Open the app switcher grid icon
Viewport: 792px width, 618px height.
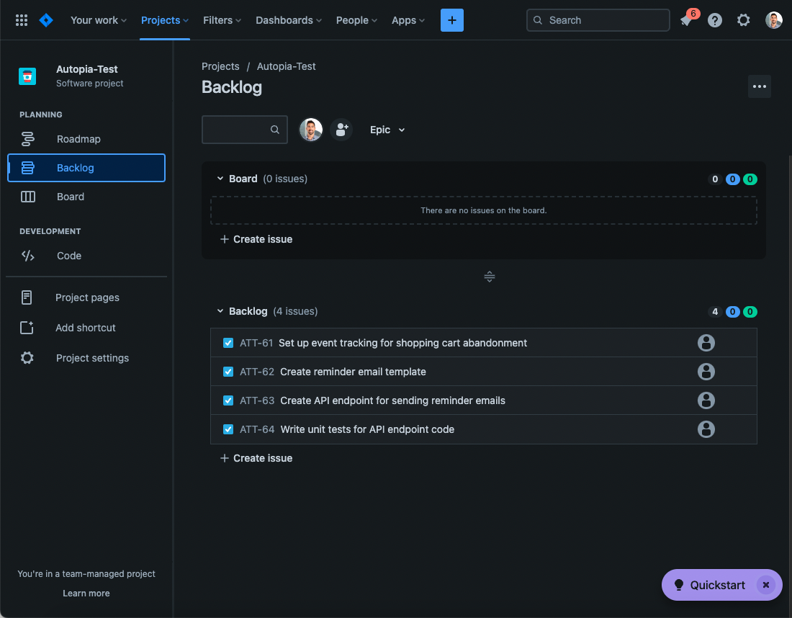point(21,20)
